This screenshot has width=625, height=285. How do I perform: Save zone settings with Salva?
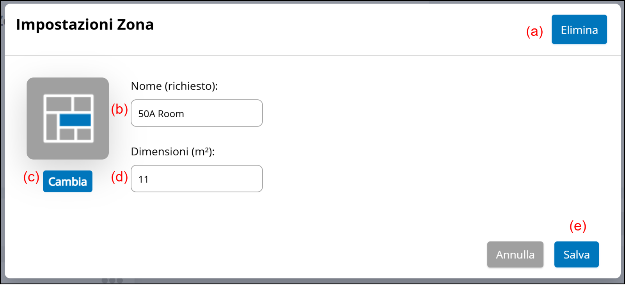[x=576, y=255]
